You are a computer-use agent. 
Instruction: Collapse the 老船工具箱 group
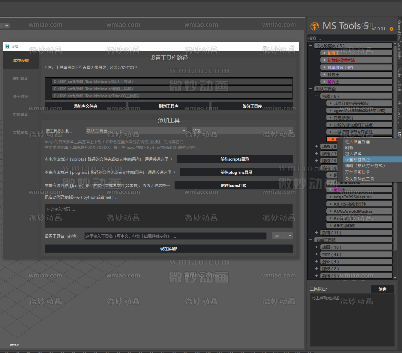tap(310, 240)
